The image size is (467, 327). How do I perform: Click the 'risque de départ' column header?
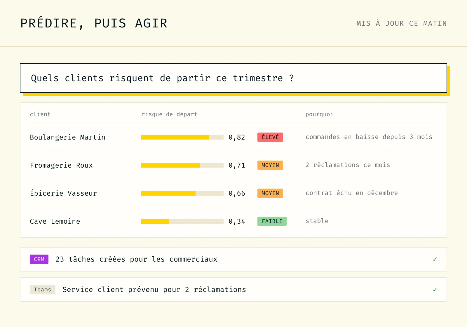(x=170, y=114)
